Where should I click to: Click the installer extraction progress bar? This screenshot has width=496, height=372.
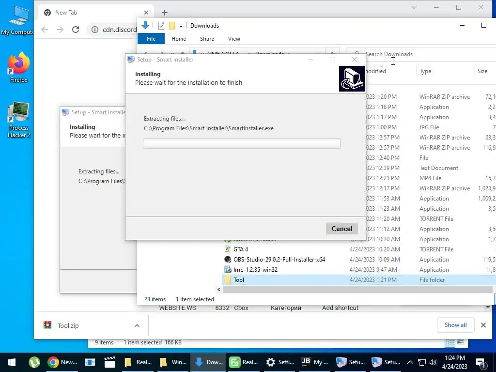[x=242, y=143]
